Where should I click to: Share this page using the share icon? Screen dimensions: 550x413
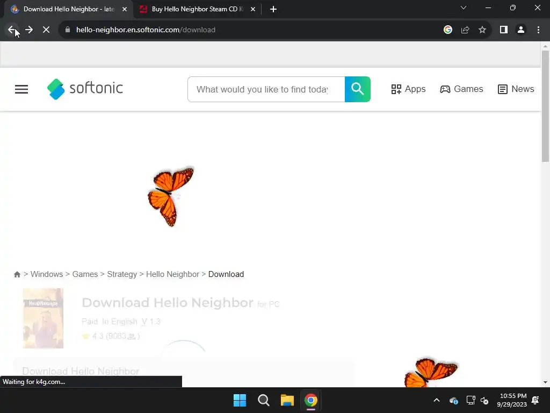pos(465,30)
